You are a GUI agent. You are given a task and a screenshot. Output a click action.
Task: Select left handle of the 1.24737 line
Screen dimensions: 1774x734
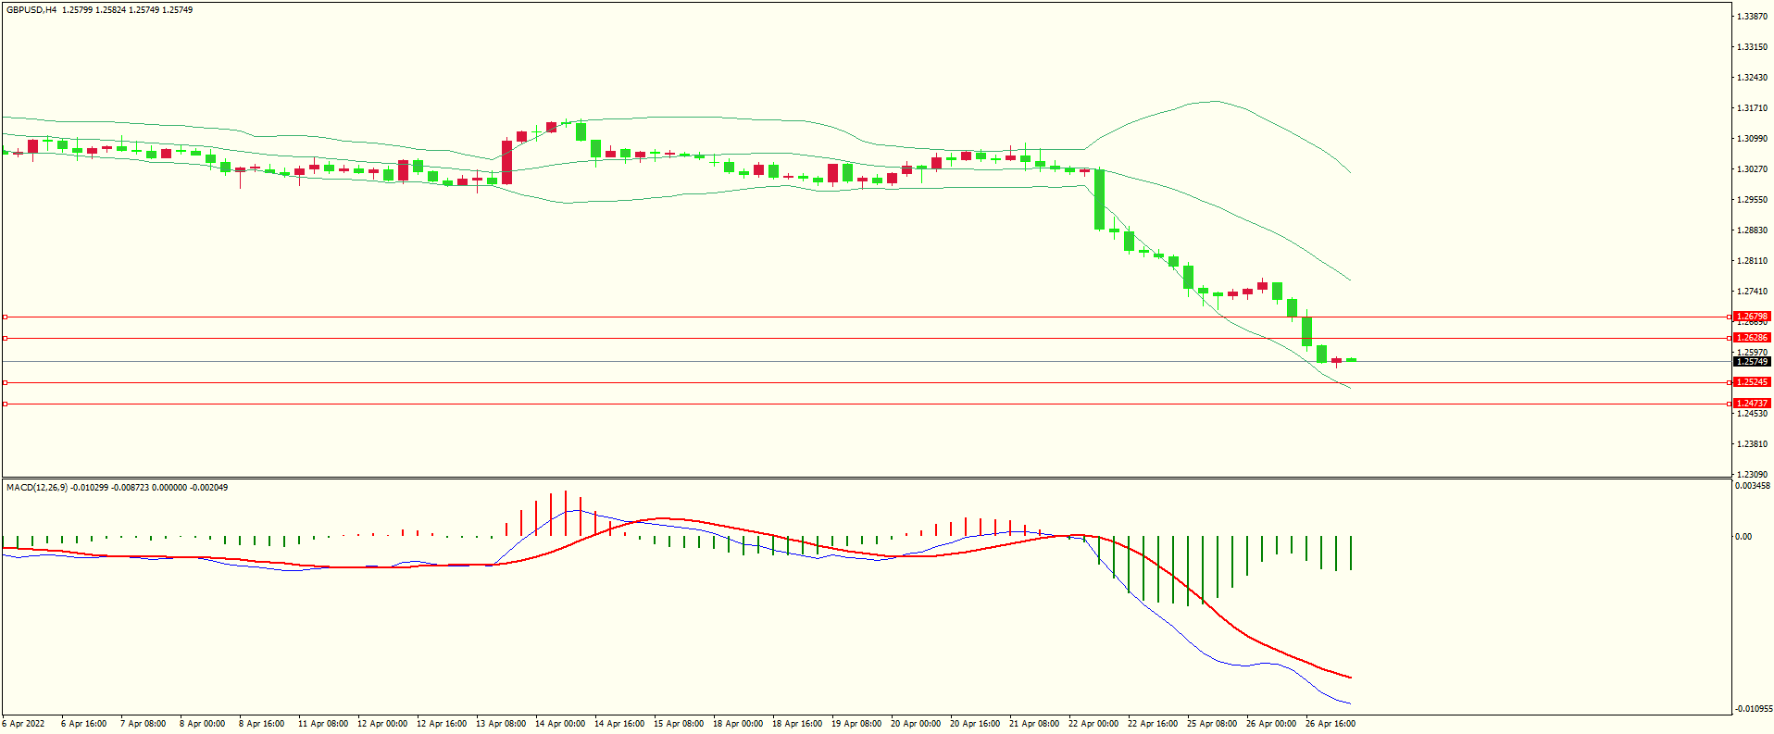5,404
